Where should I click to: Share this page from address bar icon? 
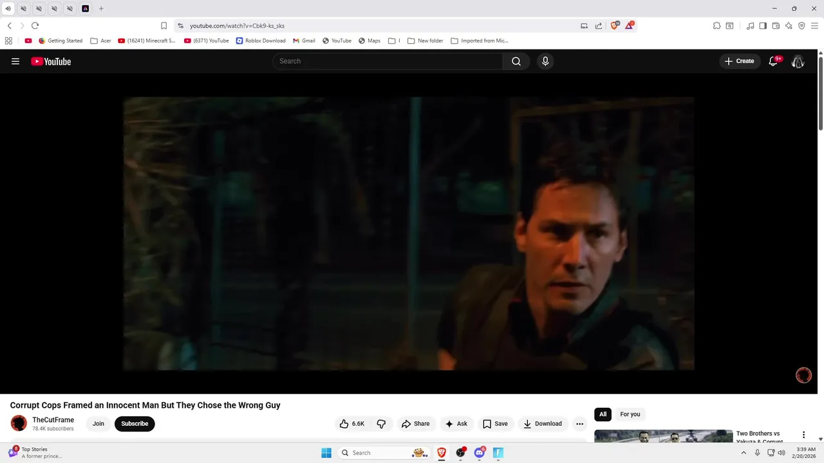click(x=599, y=26)
